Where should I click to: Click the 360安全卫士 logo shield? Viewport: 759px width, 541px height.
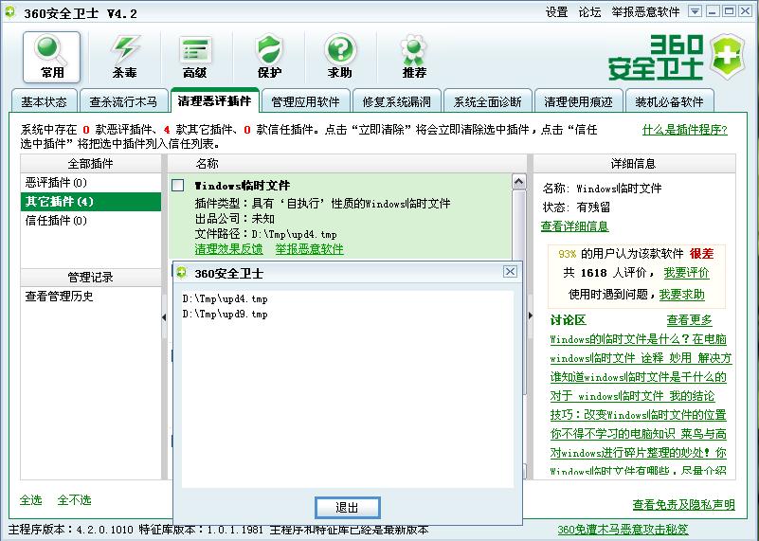727,57
